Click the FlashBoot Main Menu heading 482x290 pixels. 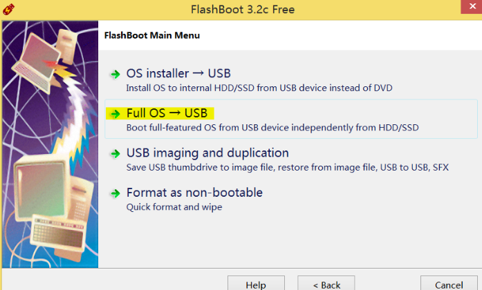152,35
